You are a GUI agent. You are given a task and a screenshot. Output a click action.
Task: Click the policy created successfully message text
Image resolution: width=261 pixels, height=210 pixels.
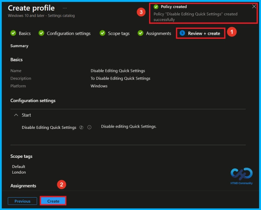(x=195, y=17)
